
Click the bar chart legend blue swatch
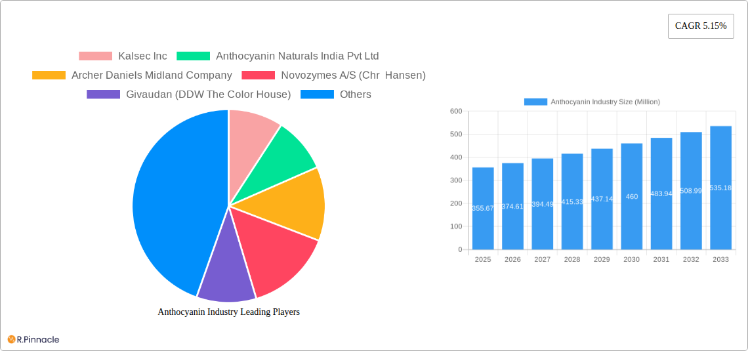tap(535, 102)
